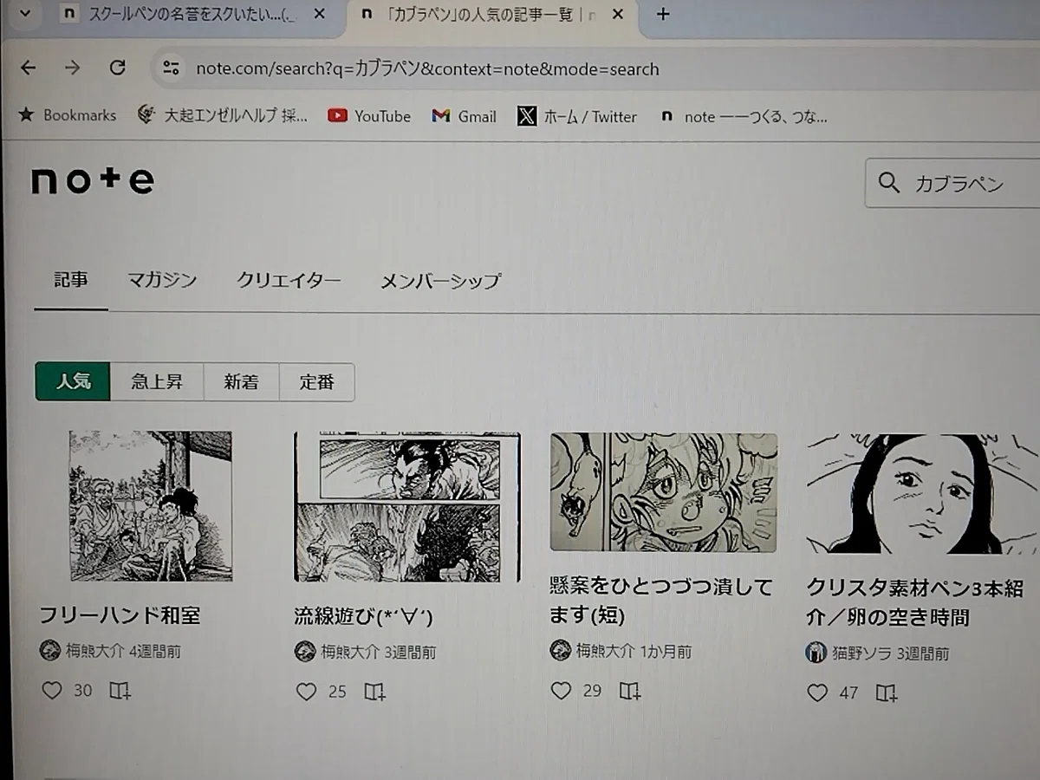Screen dimensions: 1040x780
Task: Add 流線遊び to magazine icon
Action: coord(374,692)
